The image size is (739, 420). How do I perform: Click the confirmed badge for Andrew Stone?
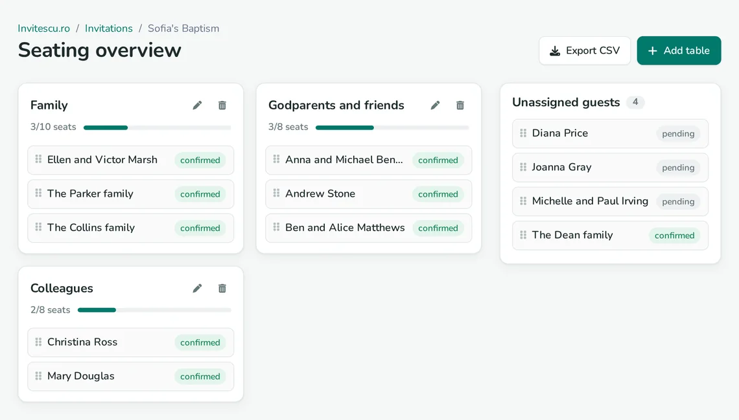(x=438, y=193)
